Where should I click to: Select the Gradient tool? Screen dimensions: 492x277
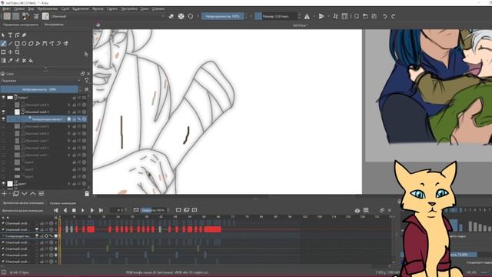[3, 61]
